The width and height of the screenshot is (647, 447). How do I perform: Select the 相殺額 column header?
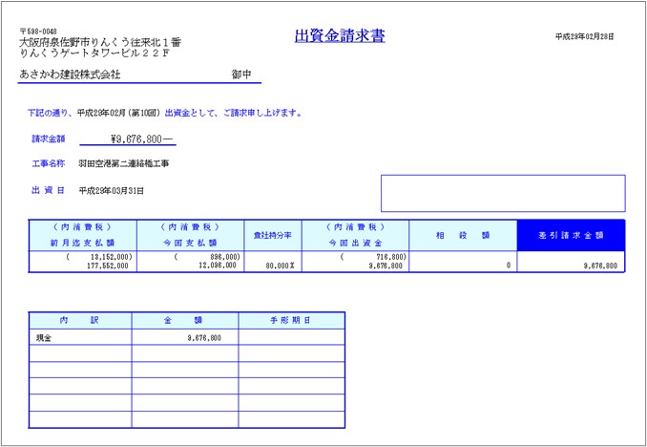tap(463, 234)
